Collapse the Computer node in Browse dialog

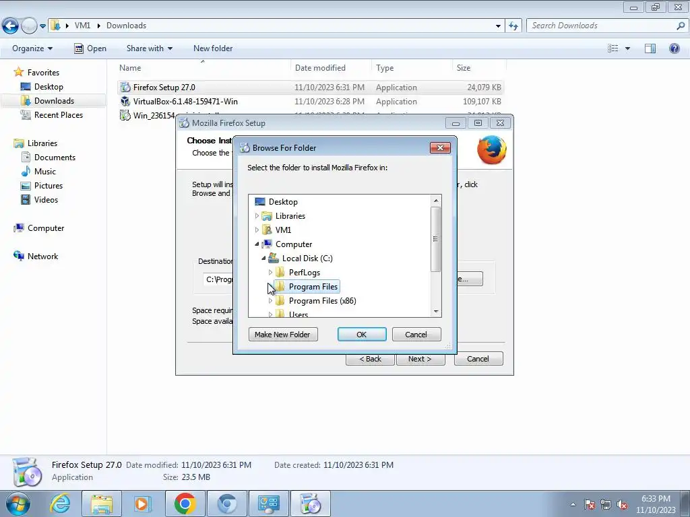pos(257,244)
